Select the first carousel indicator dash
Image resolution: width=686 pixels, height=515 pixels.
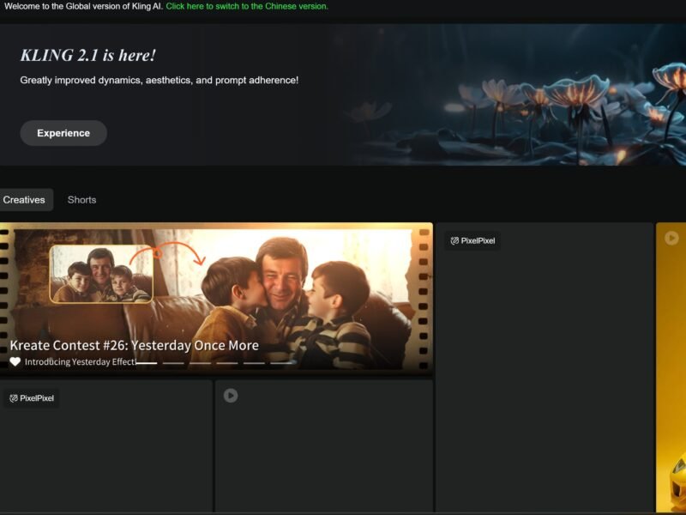(x=147, y=363)
